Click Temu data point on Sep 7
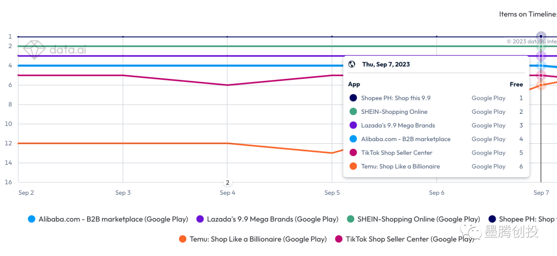The image size is (557, 256). coord(541,85)
